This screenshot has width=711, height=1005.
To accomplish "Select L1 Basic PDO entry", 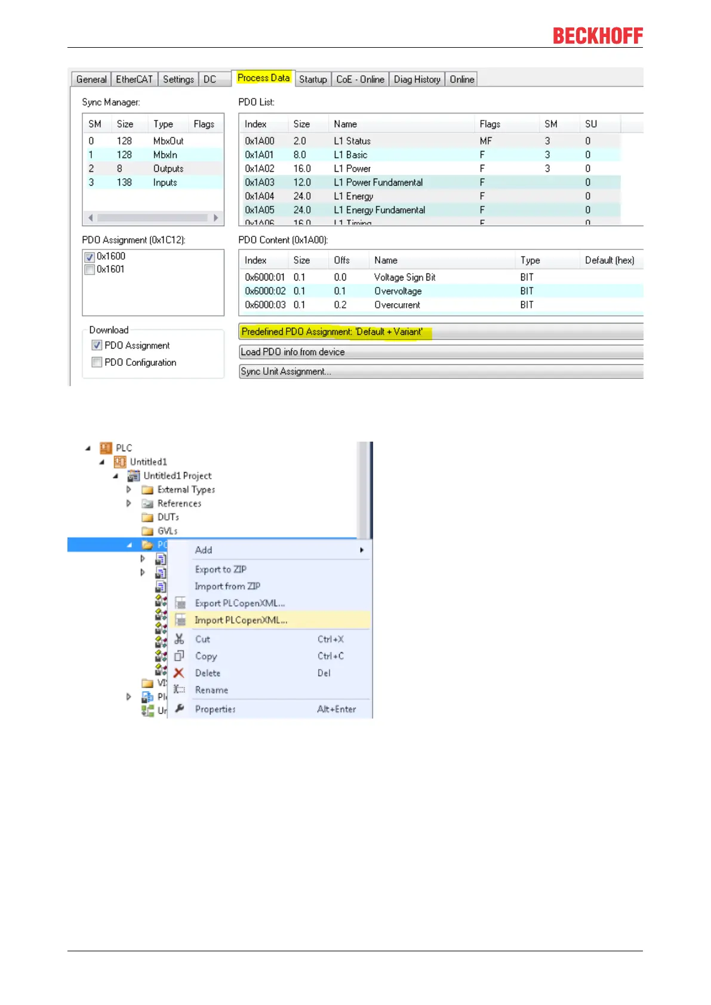I will click(430, 155).
